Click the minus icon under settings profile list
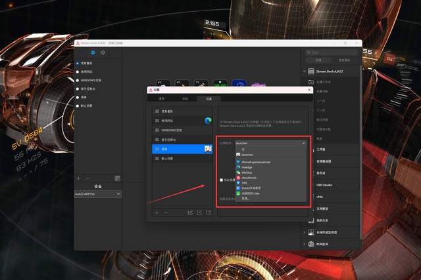 (x=165, y=212)
